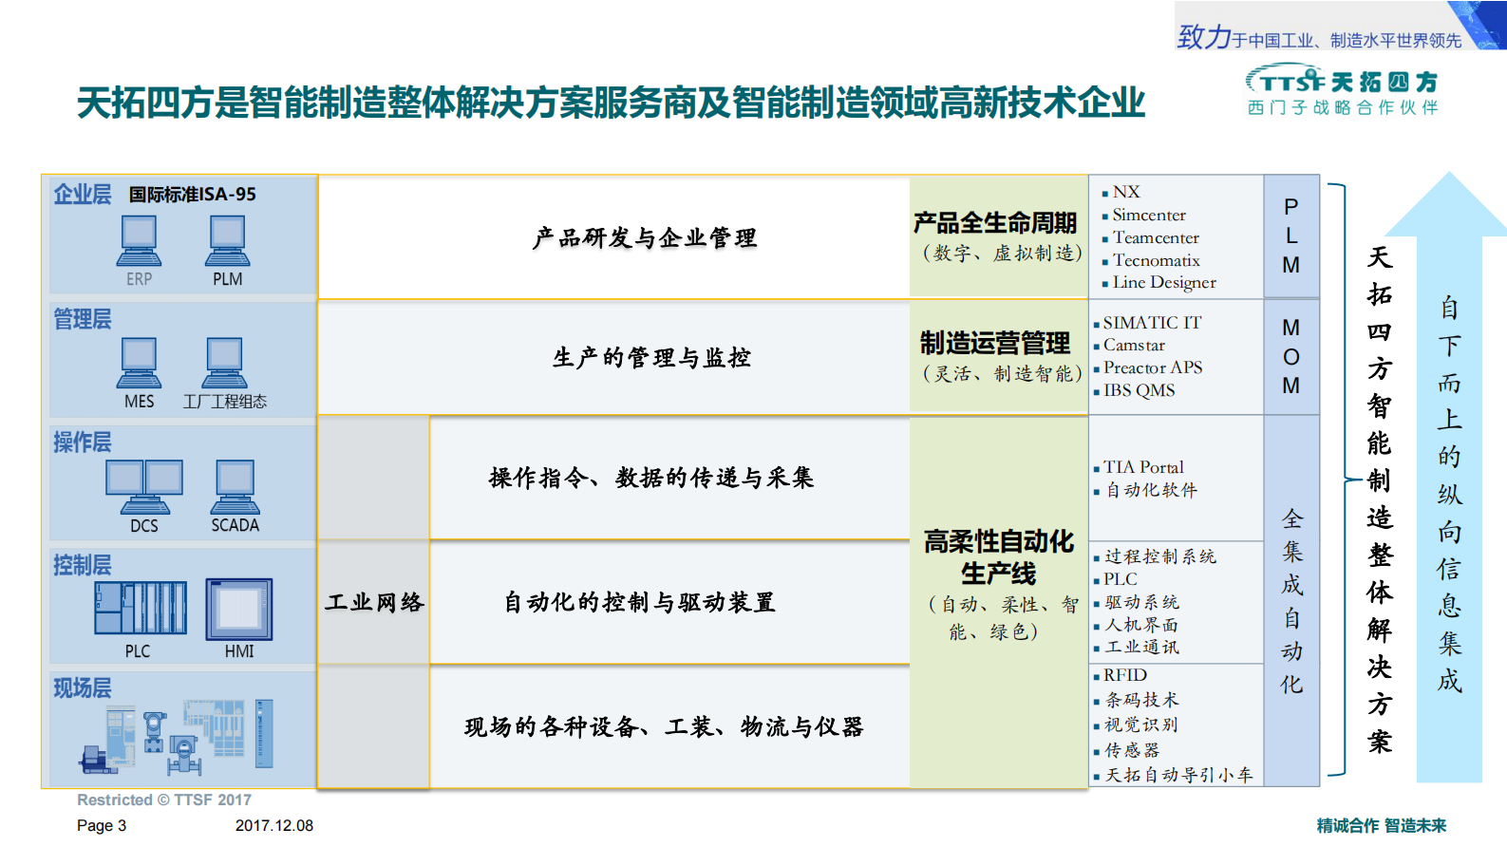Select the 现场的各种设备、工装、物流与仪器 box
Viewport: 1507px width, 847px height.
(x=669, y=726)
